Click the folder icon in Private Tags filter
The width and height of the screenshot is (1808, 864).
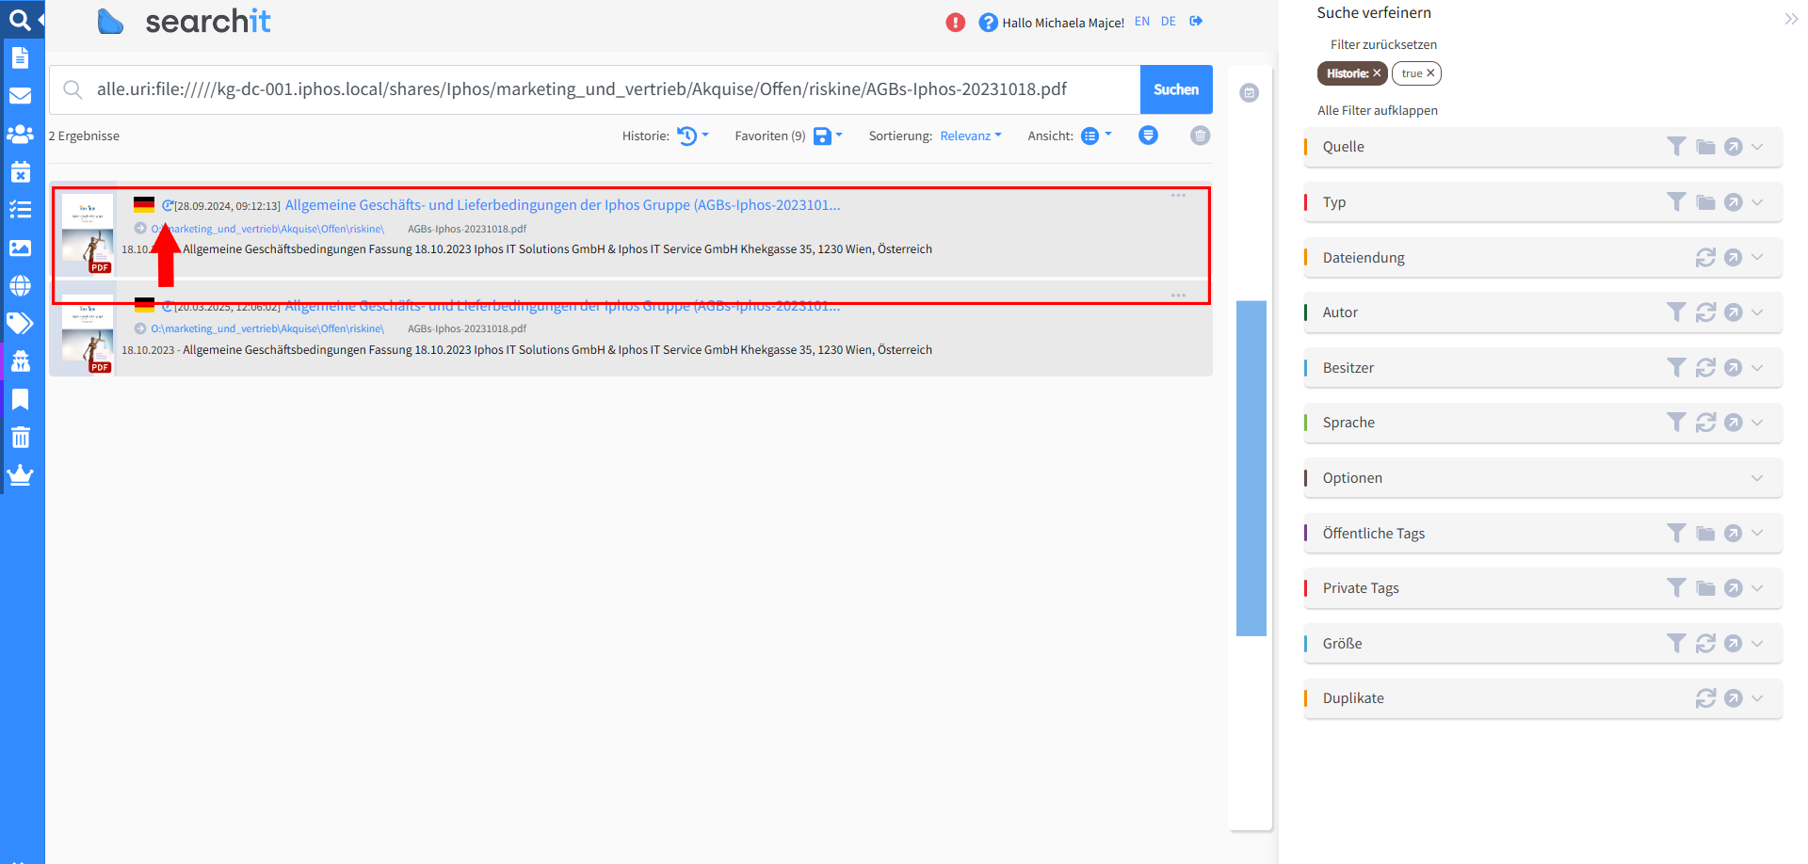[x=1705, y=588]
